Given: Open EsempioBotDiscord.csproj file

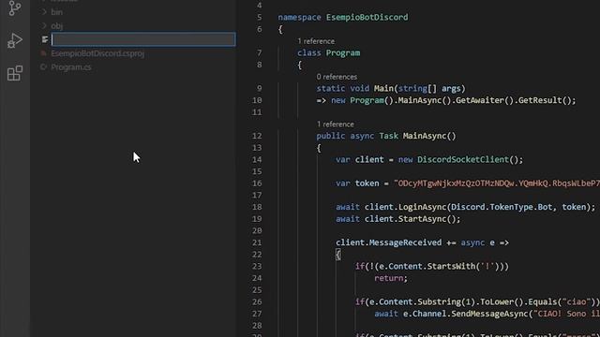Looking at the screenshot, I should coord(97,53).
